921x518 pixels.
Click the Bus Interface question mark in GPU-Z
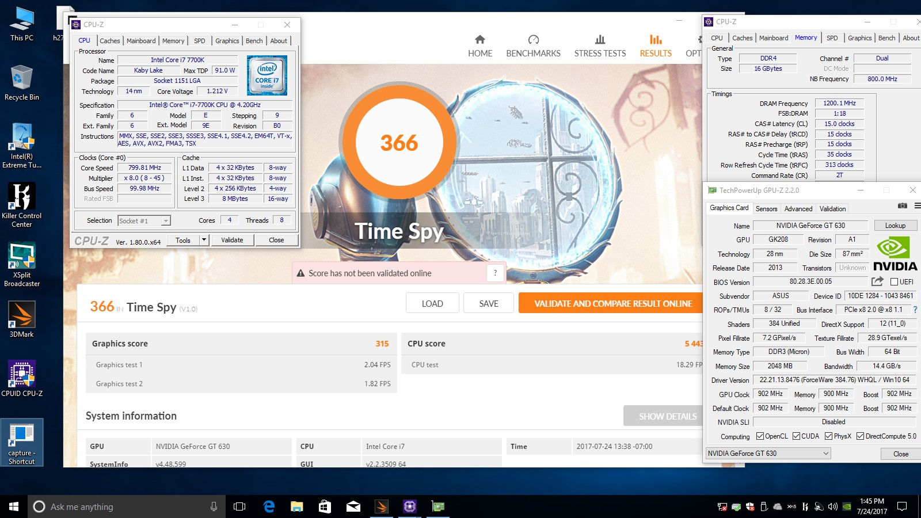click(x=915, y=310)
